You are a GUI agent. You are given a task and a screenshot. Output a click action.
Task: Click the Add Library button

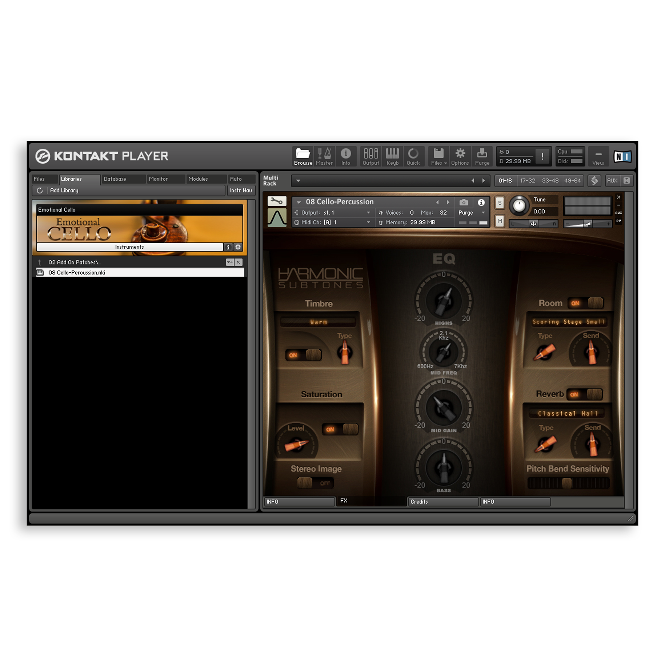(64, 190)
